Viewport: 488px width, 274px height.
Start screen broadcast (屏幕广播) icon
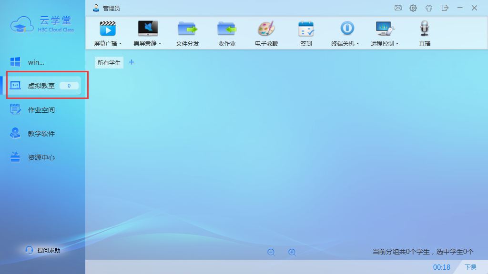click(x=108, y=29)
